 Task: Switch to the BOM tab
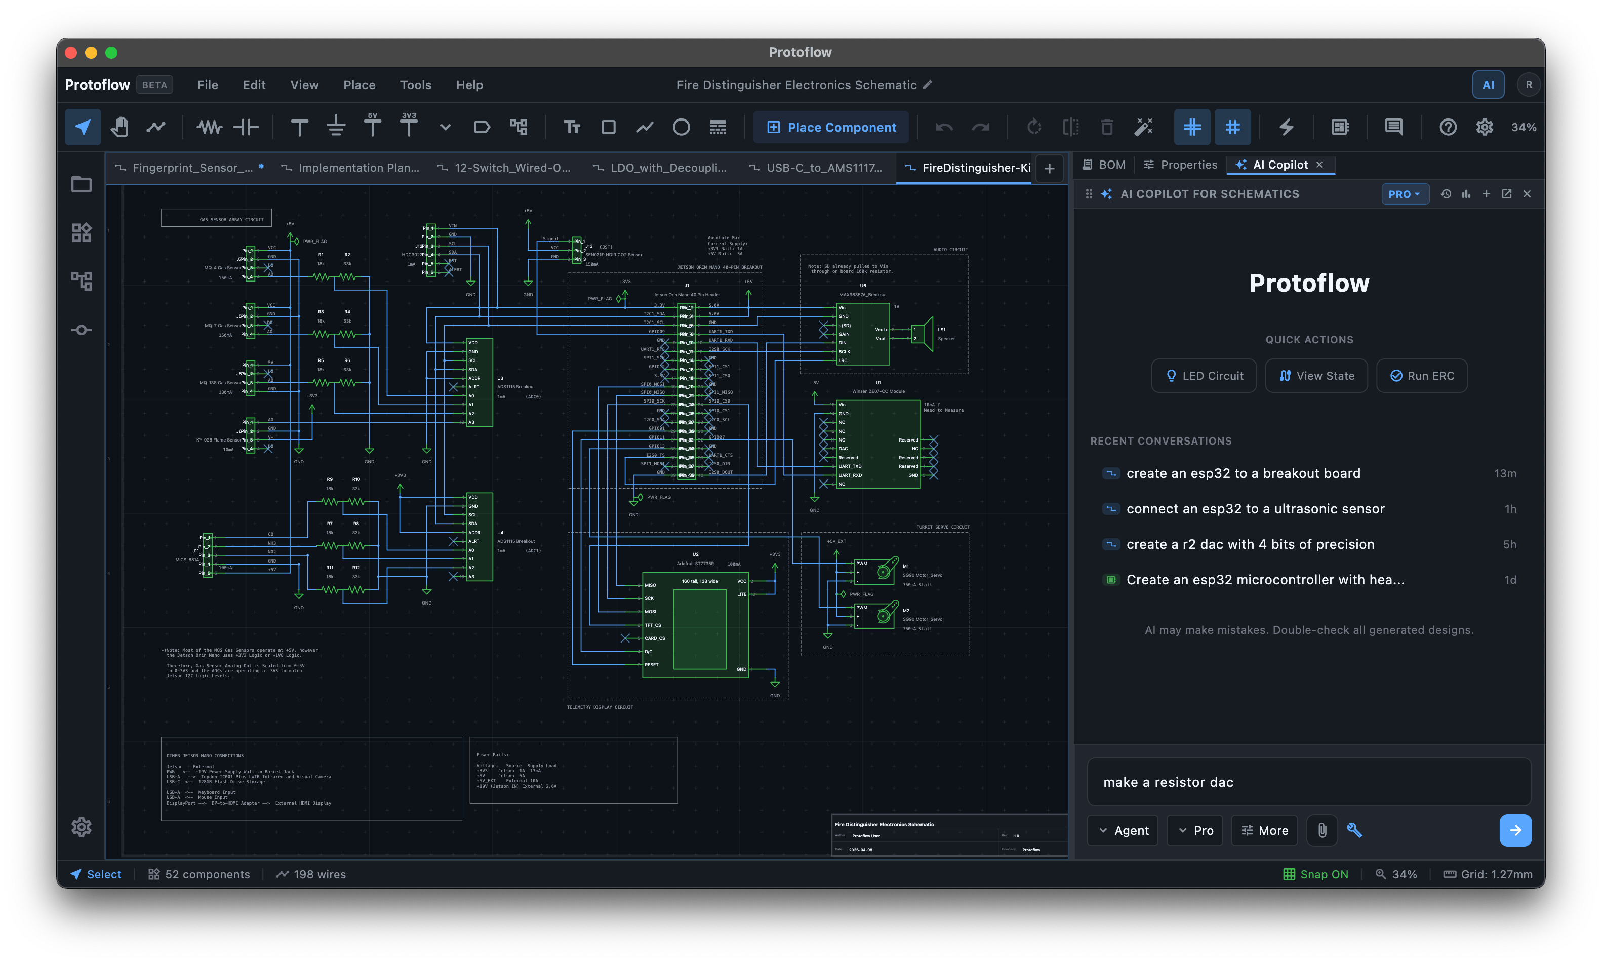pos(1104,165)
